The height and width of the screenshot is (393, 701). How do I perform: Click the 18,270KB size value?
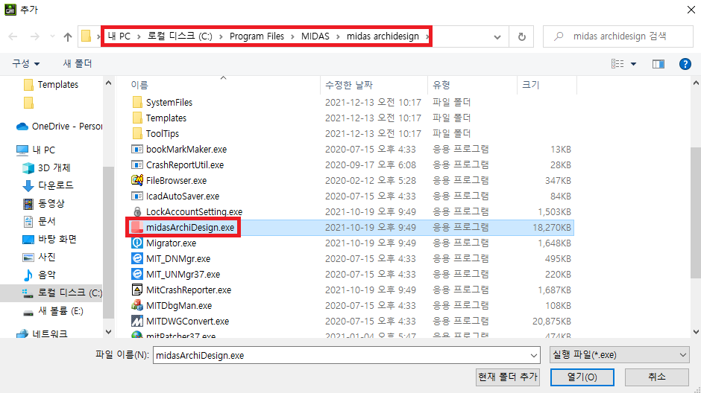click(x=551, y=228)
